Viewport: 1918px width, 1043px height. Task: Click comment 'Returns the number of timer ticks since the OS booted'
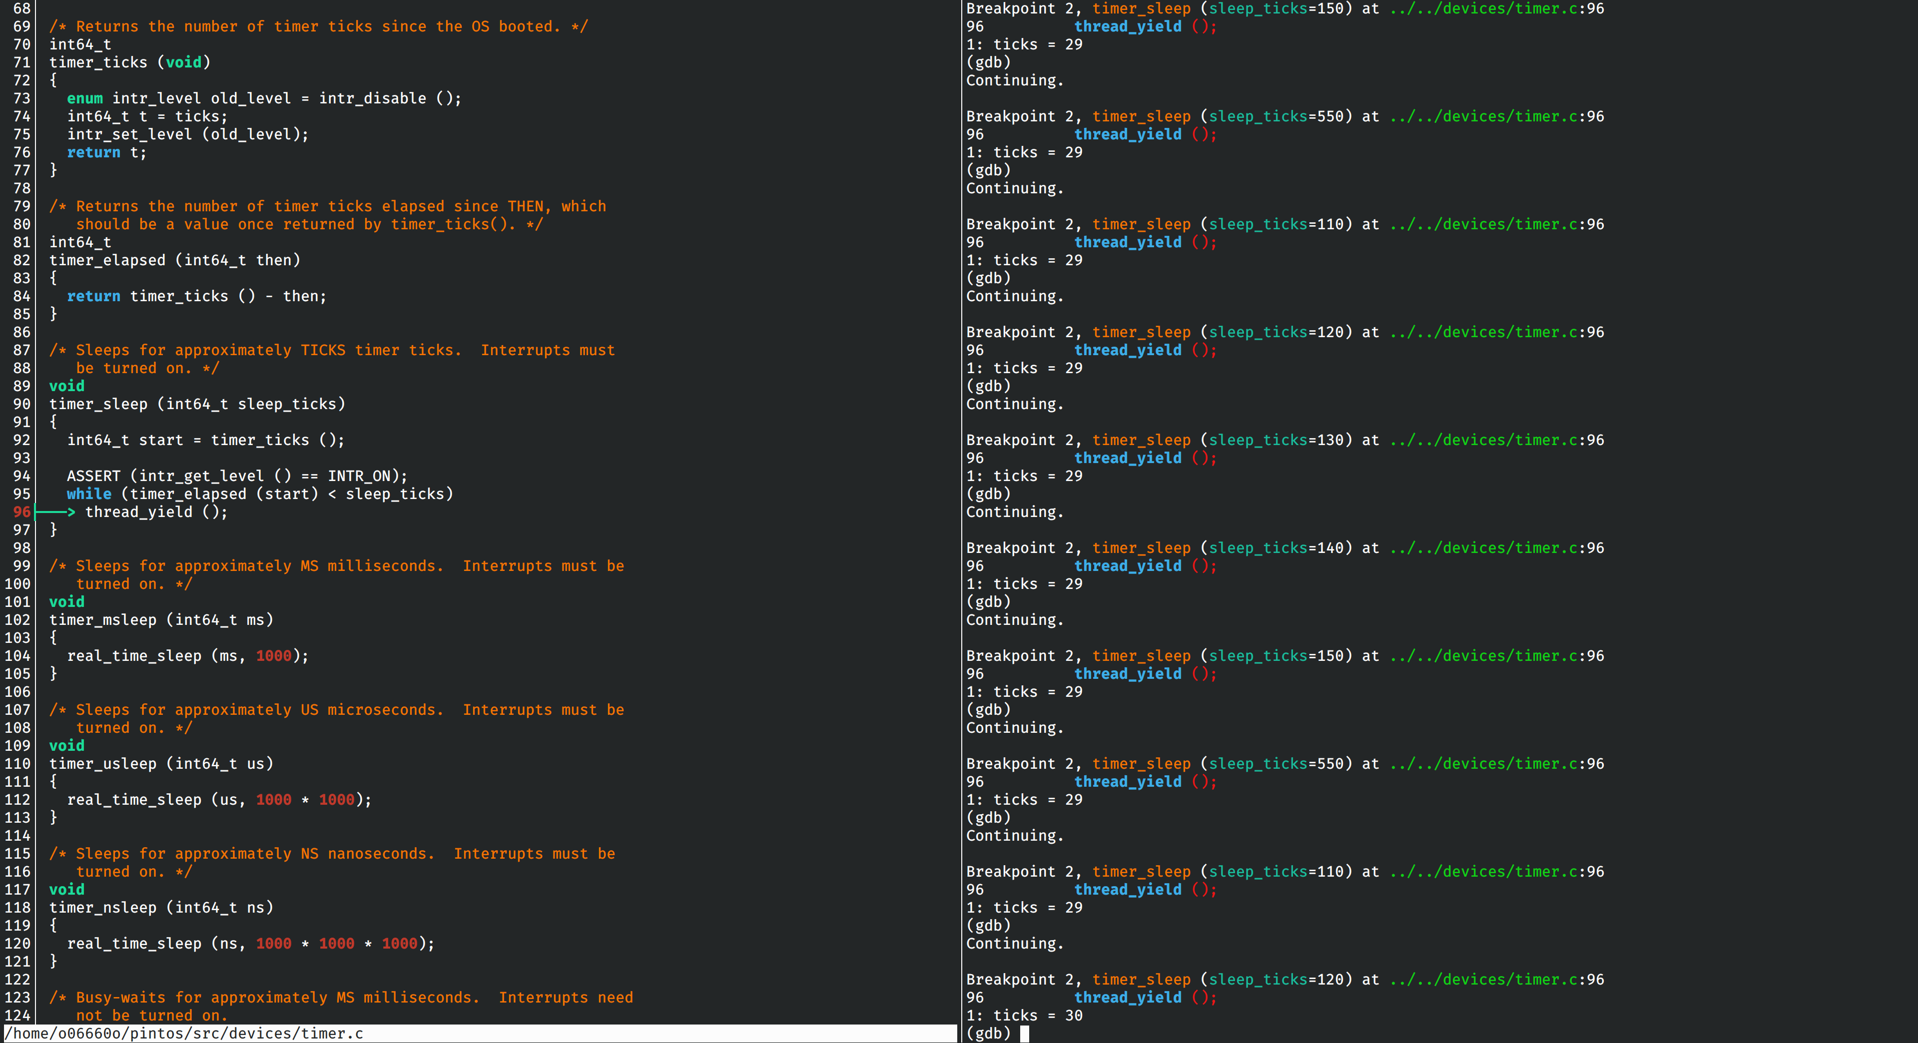coord(319,27)
